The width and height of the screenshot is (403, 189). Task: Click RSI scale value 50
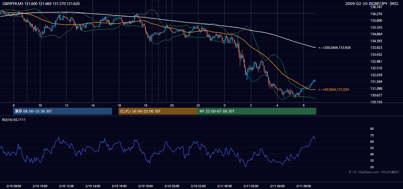372,148
